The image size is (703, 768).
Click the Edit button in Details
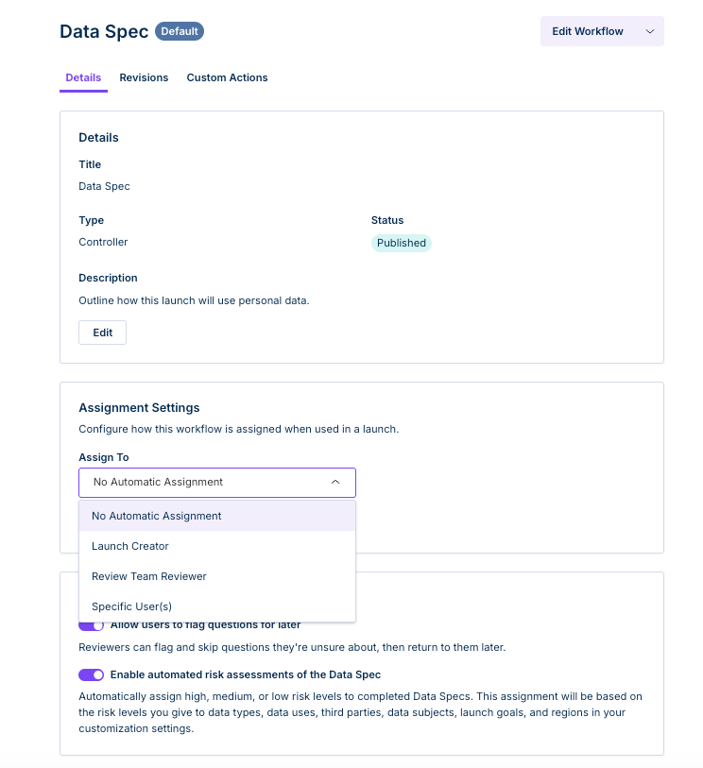pos(102,333)
